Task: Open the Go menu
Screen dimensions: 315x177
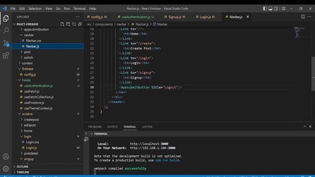Action: (x=58, y=9)
